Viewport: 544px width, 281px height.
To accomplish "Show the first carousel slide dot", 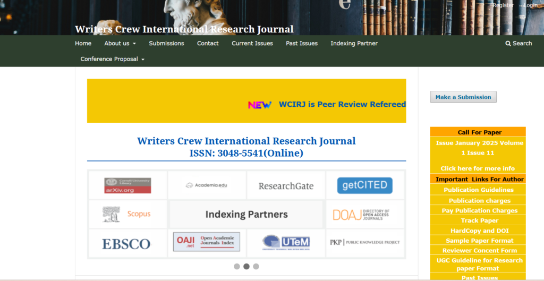I will click(x=236, y=267).
